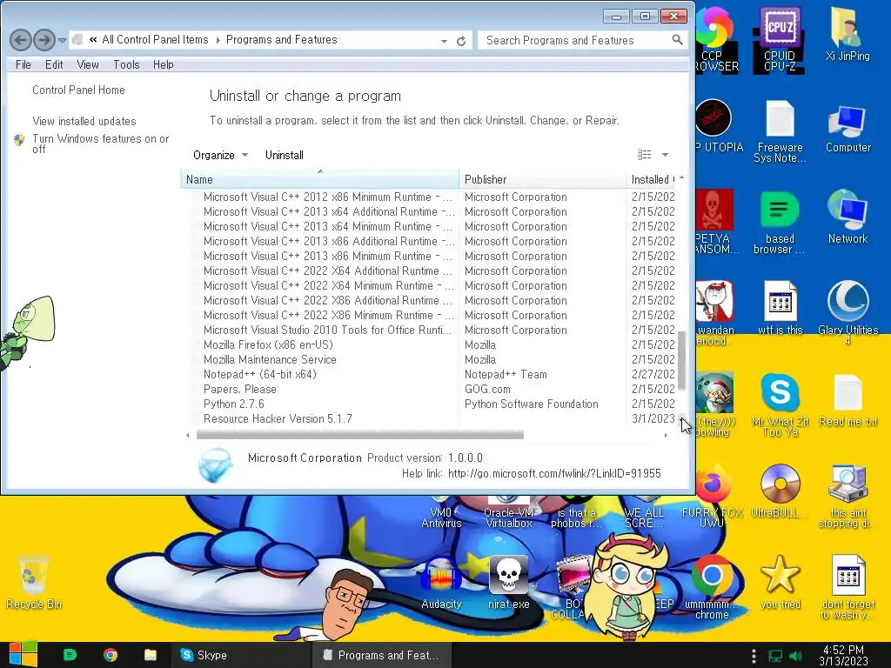Open Turn Windows features on or off

[101, 144]
